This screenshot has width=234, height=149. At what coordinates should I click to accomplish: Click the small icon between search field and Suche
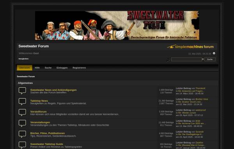click(x=203, y=59)
